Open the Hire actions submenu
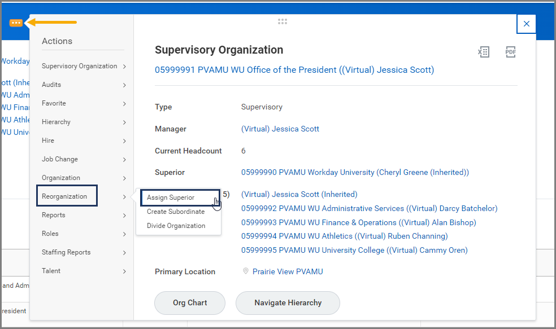The width and height of the screenshot is (556, 329). coord(84,141)
